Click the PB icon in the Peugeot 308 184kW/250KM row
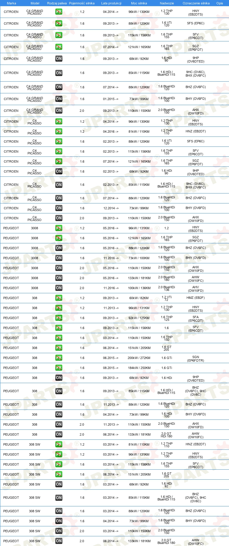The image size is (229, 546). click(59, 368)
